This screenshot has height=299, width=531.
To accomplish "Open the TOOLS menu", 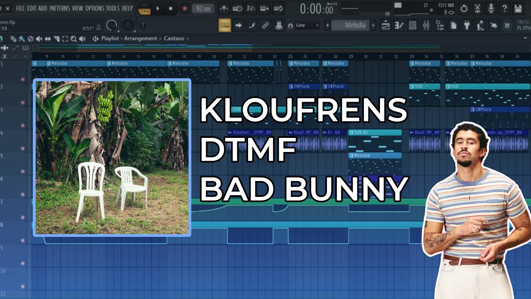I will pos(113,8).
